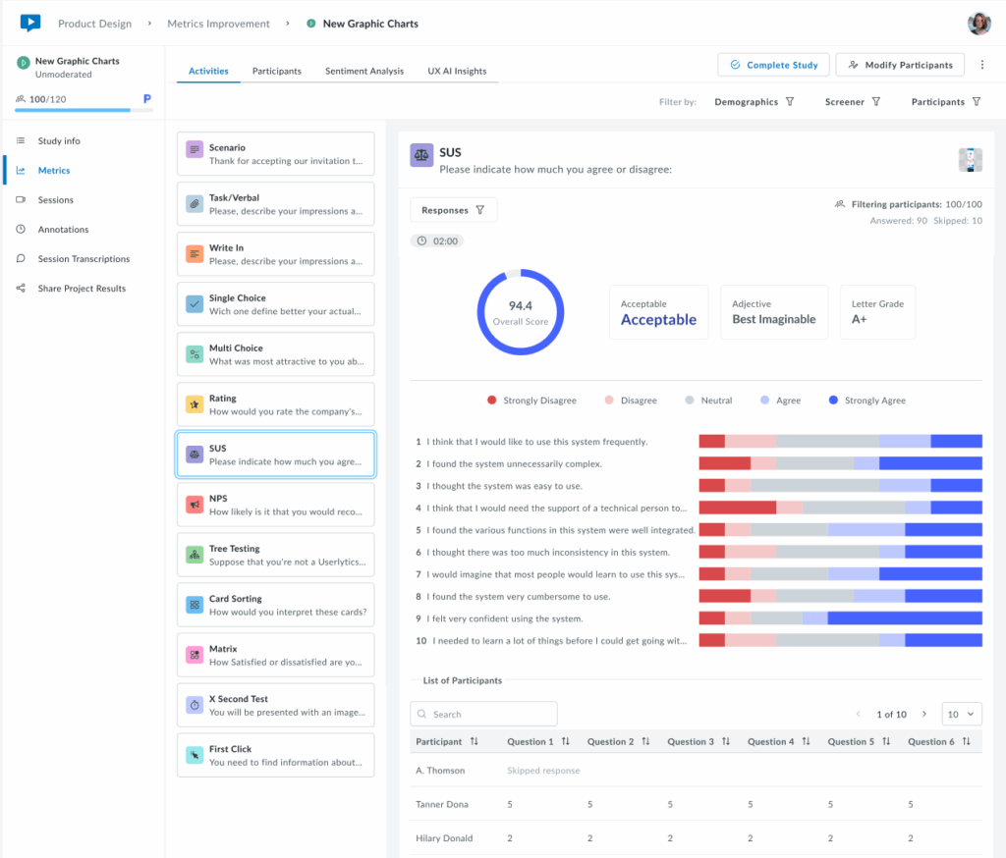Click the Complete Study button
The image size is (1006, 858).
(773, 64)
